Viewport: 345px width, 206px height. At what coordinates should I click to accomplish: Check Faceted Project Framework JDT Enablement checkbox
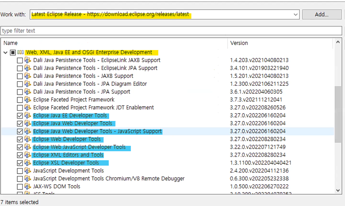point(20,108)
